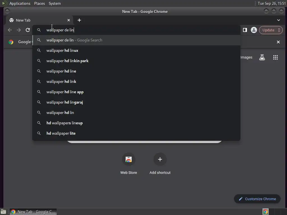Image resolution: width=287 pixels, height=215 pixels.
Task: Select 'wallpaper hd lin' suggestion
Action: click(x=136, y=113)
